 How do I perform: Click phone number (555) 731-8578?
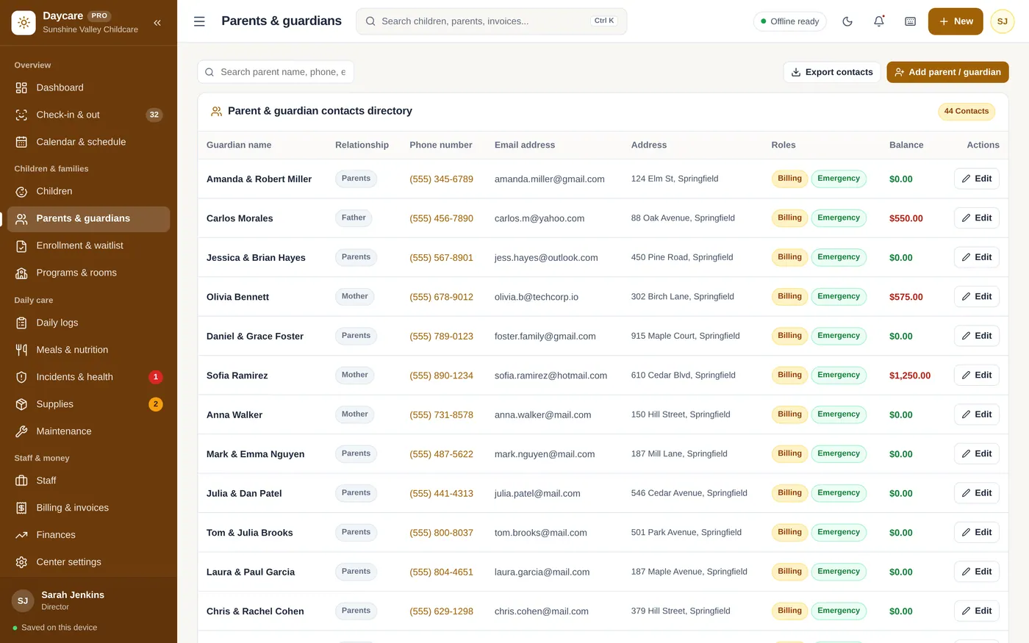pyautogui.click(x=441, y=414)
